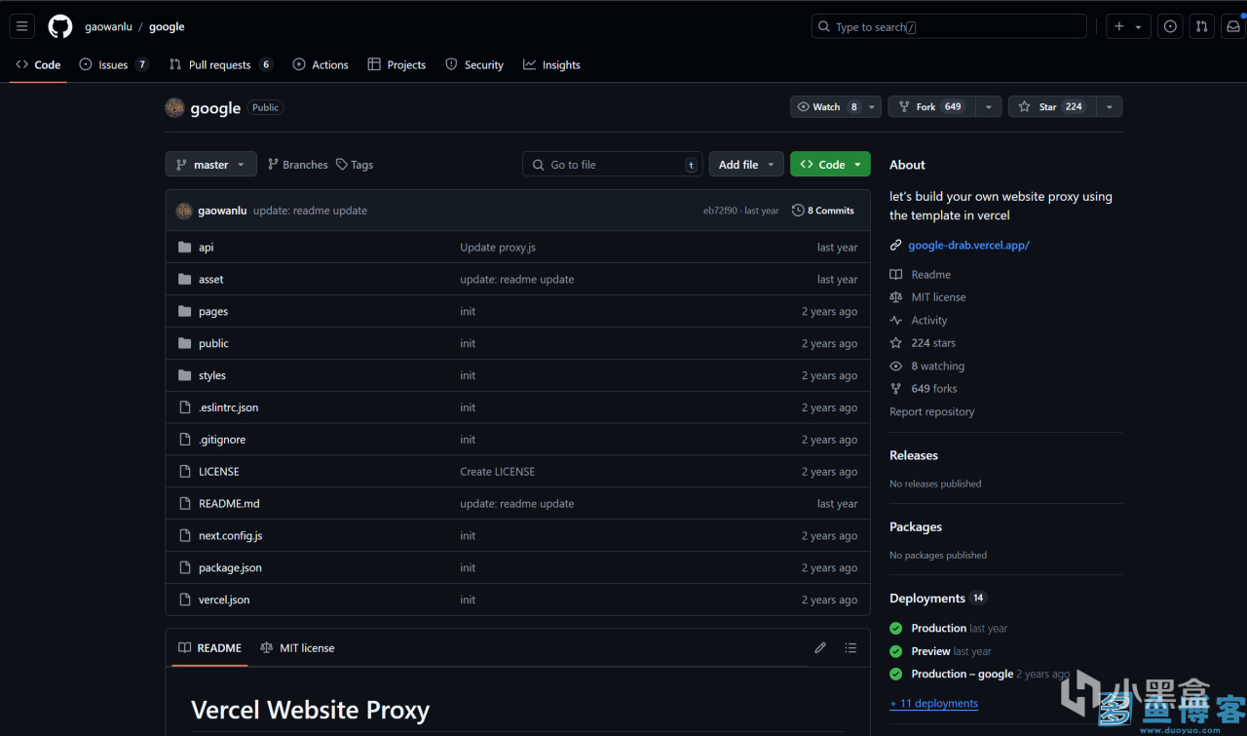This screenshot has width=1247, height=736.
Task: Select the MIT license tab
Action: [x=297, y=648]
